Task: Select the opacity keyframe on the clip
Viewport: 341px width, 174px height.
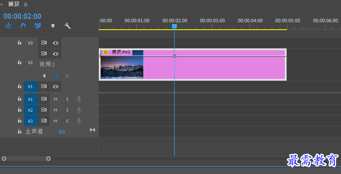Action: pyautogui.click(x=174, y=56)
